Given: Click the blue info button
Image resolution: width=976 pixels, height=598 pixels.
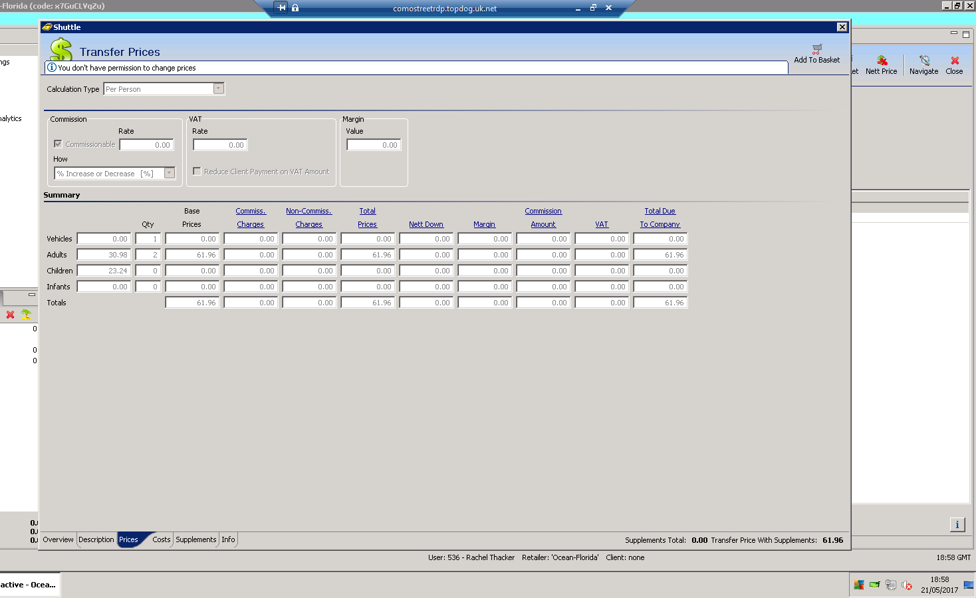Looking at the screenshot, I should [957, 525].
